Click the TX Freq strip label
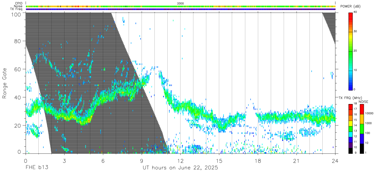 16,9
